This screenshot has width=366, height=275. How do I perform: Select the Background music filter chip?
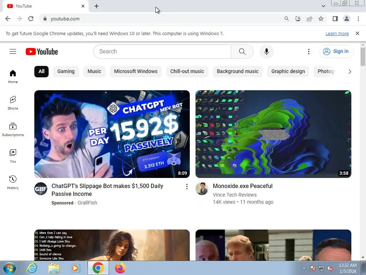tap(238, 72)
